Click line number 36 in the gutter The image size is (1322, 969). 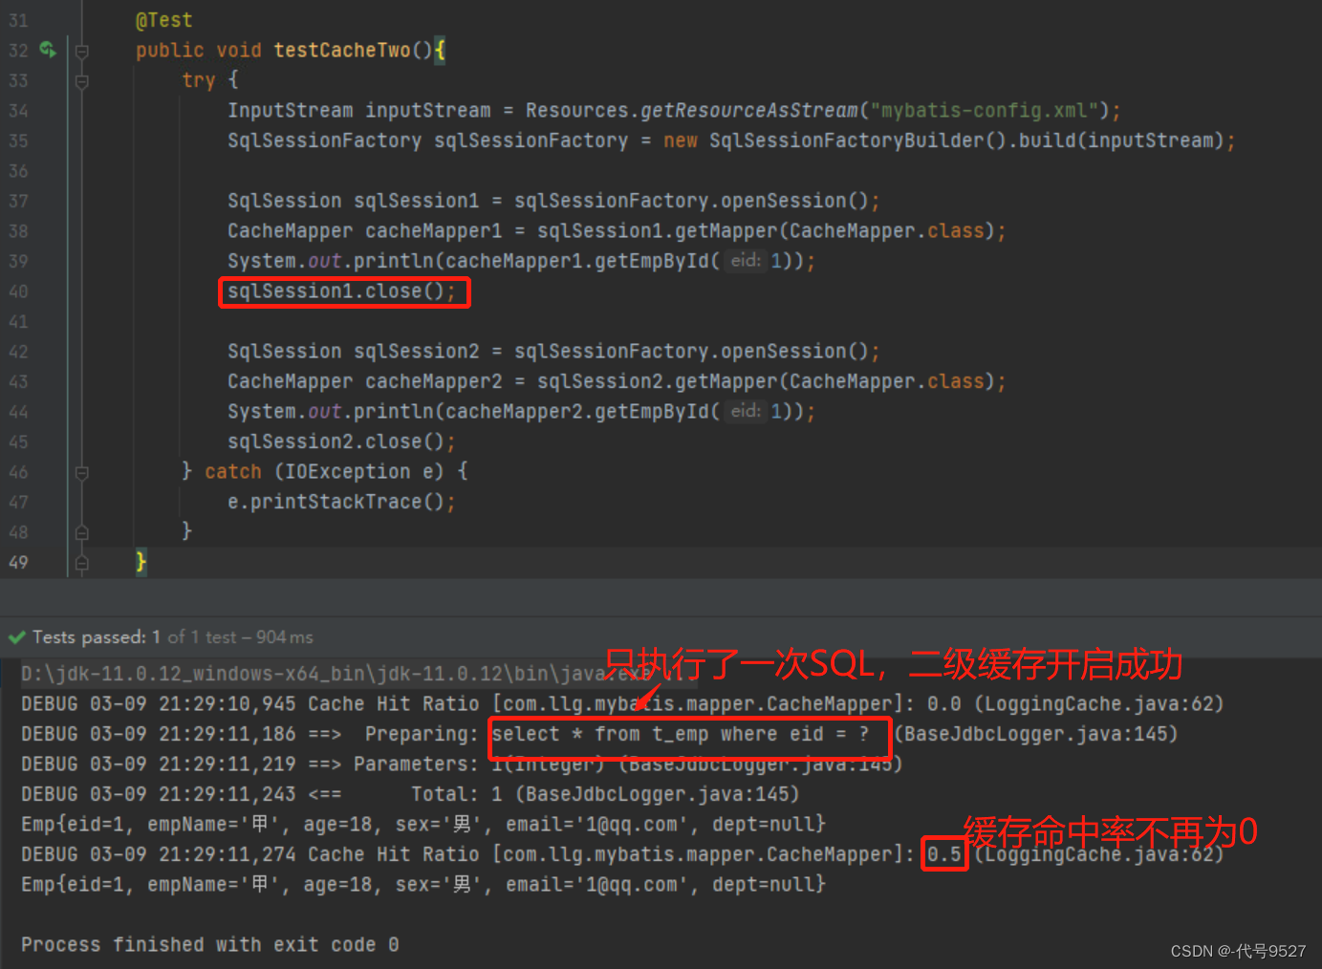[18, 171]
